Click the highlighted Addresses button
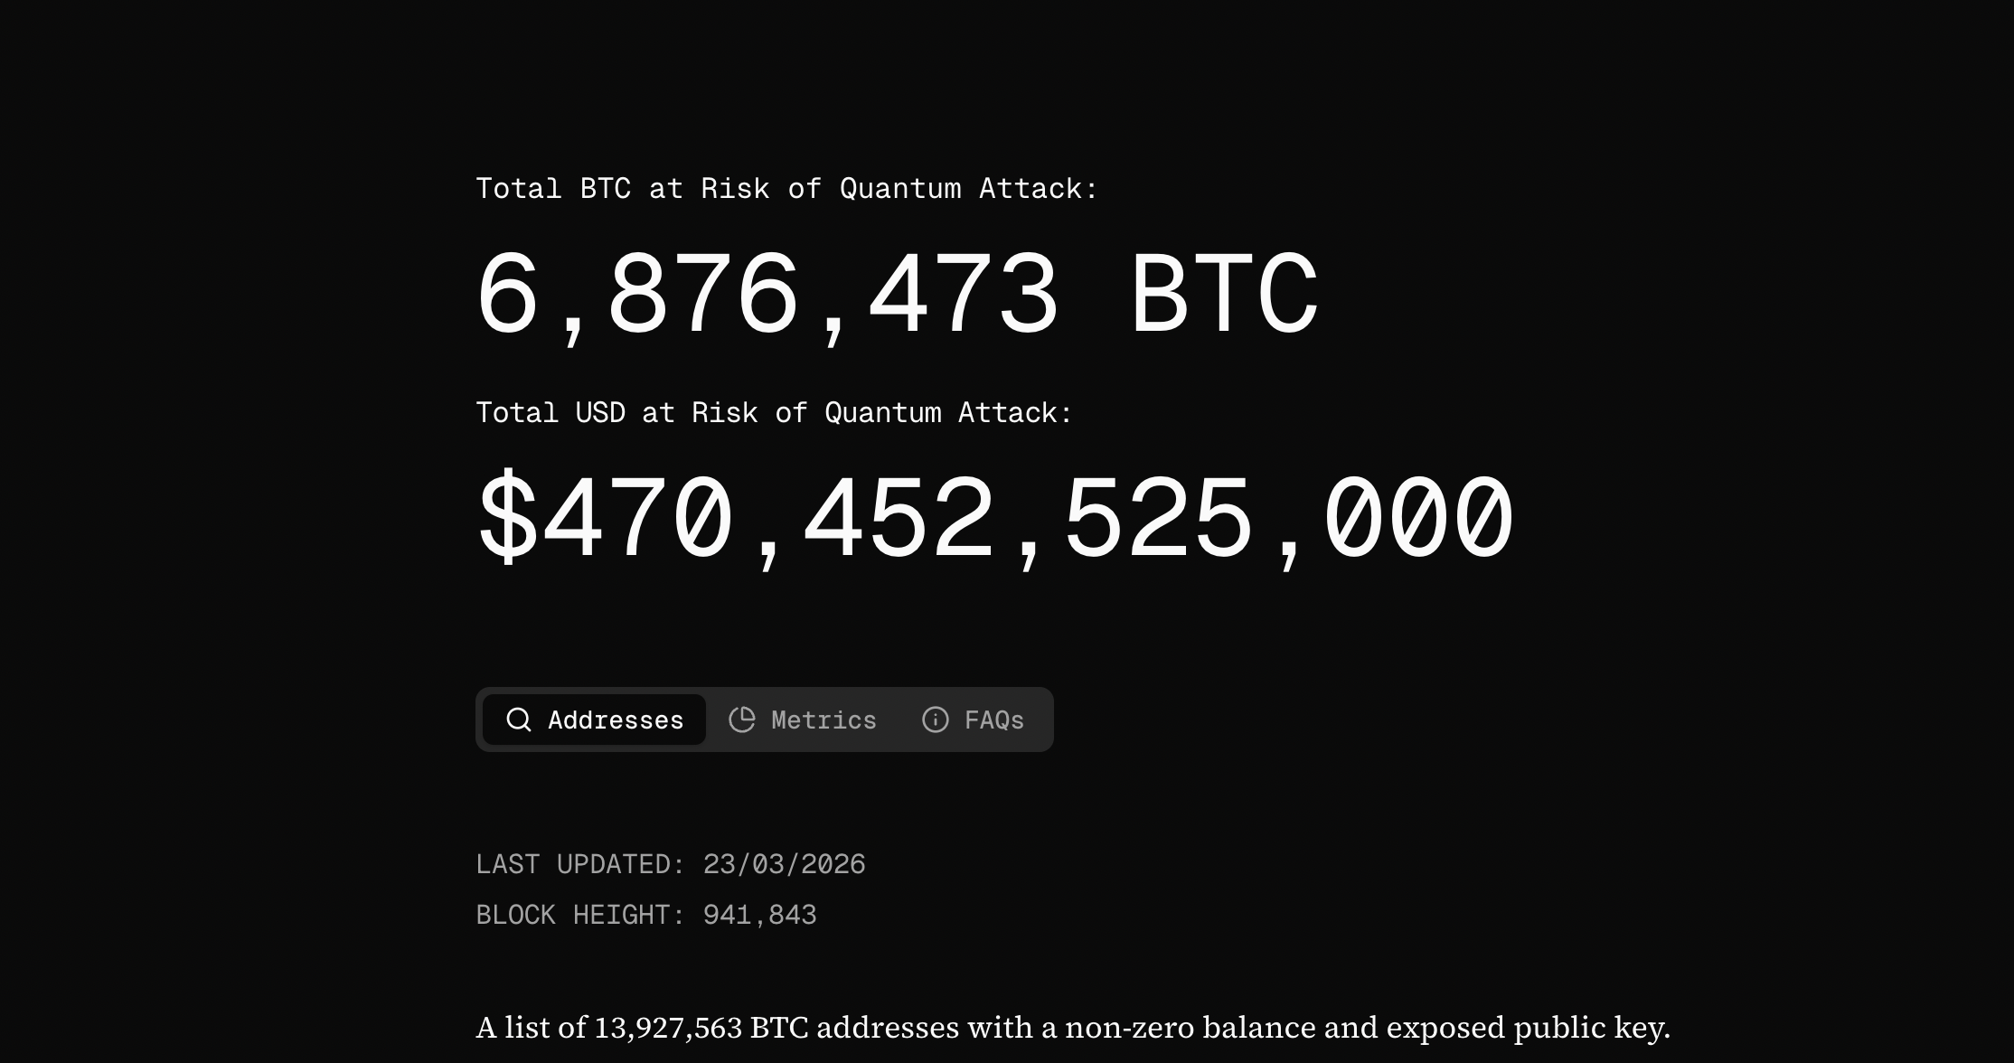Image resolution: width=2014 pixels, height=1063 pixels. point(593,720)
